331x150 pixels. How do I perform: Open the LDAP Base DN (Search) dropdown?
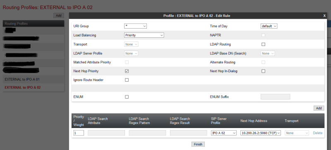pos(268,53)
